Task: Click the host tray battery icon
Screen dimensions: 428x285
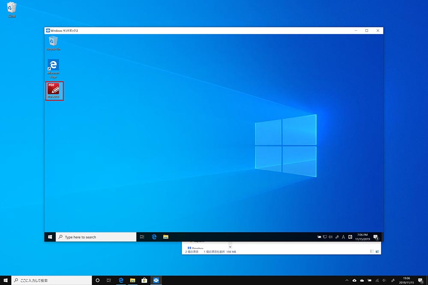Action: point(370,280)
